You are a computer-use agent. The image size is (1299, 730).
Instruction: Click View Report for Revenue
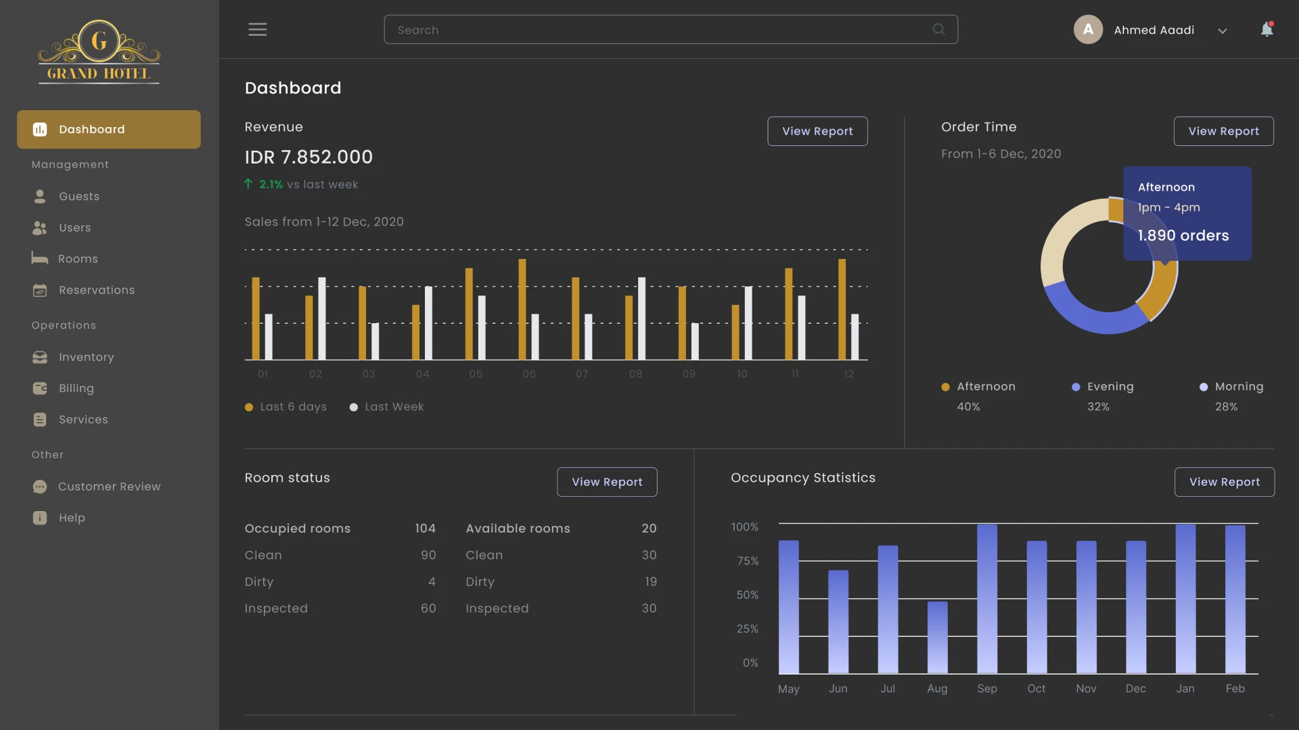817,130
